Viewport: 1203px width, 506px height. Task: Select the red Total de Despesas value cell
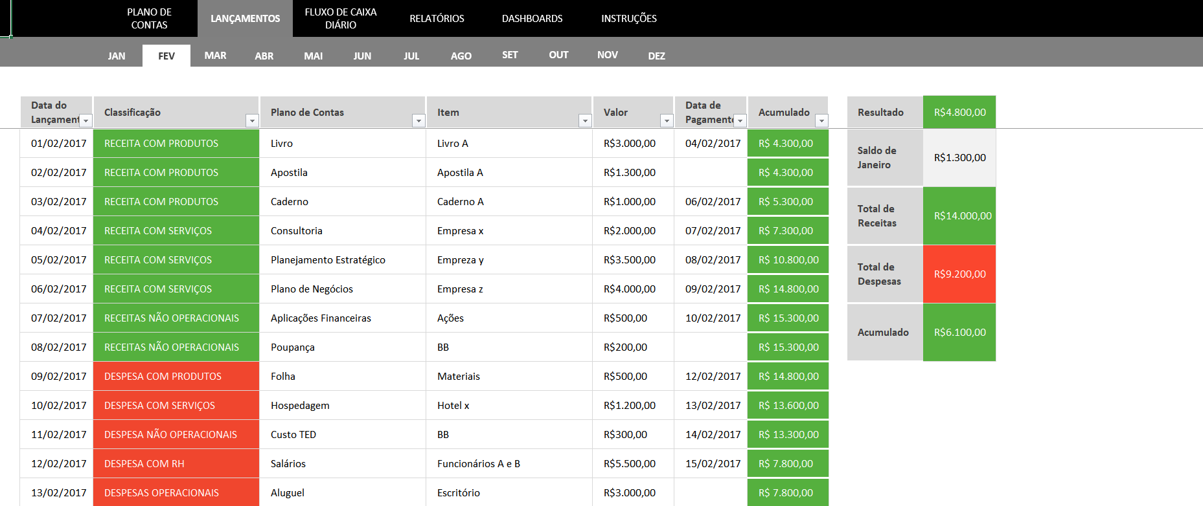tap(959, 274)
